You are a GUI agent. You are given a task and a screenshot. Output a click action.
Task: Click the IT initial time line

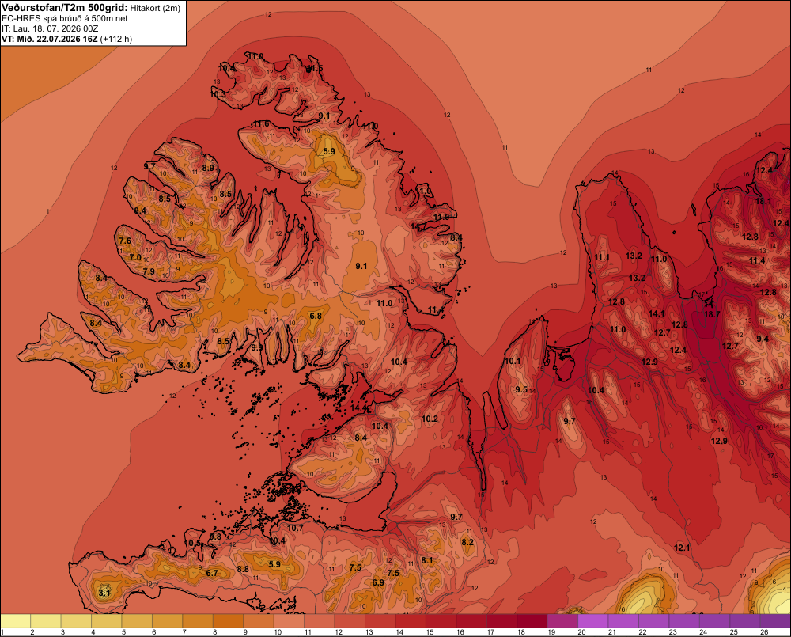click(50, 28)
